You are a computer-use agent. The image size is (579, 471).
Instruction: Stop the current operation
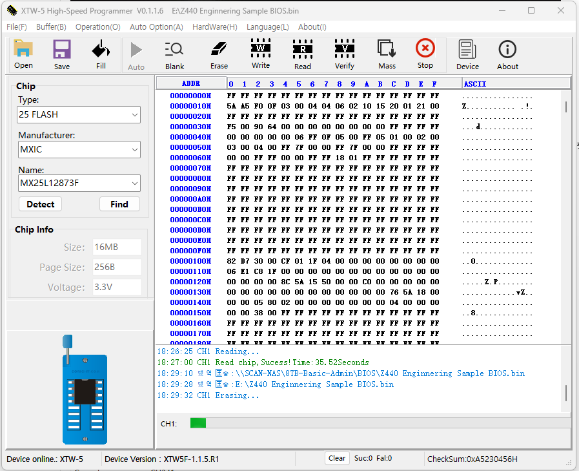[425, 54]
